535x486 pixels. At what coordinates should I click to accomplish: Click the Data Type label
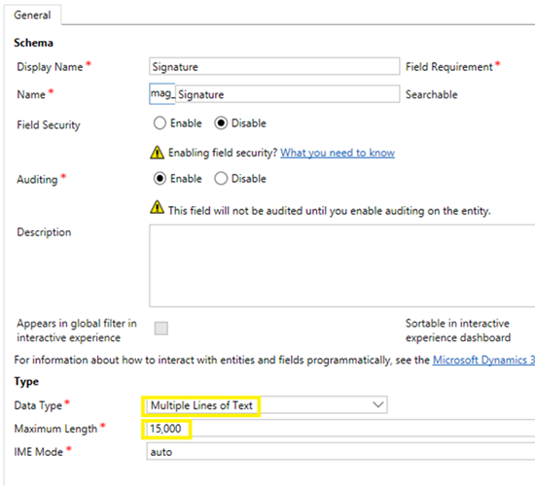[x=38, y=405]
